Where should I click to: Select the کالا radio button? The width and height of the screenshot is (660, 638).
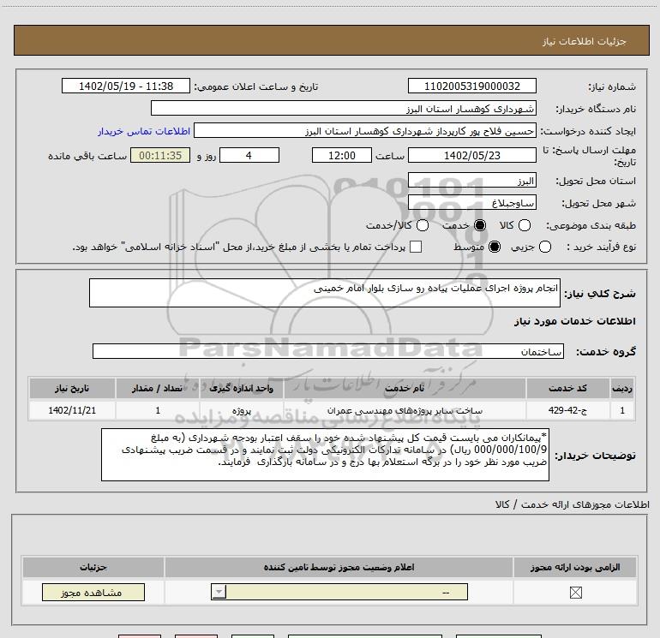click(x=524, y=225)
